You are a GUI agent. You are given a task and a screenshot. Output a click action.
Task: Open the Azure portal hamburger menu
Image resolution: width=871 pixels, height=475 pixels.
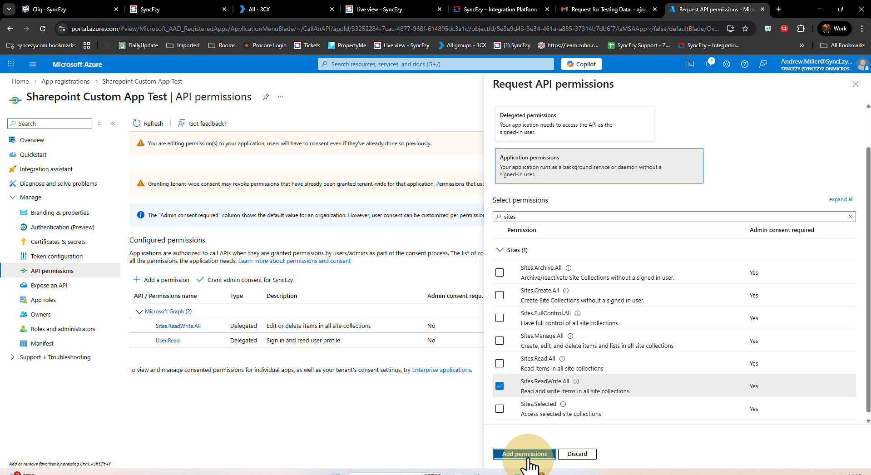point(33,64)
